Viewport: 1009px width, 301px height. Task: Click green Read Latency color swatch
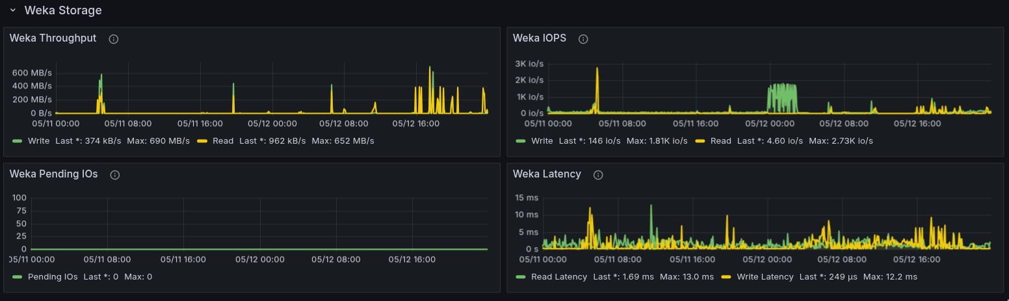[521, 277]
